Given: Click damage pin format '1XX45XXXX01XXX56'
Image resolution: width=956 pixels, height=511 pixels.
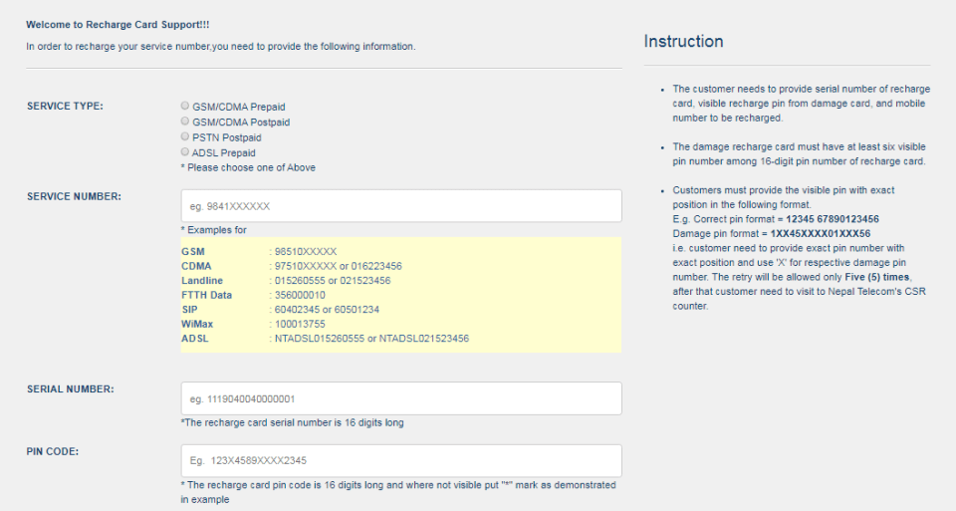Looking at the screenshot, I should [820, 234].
